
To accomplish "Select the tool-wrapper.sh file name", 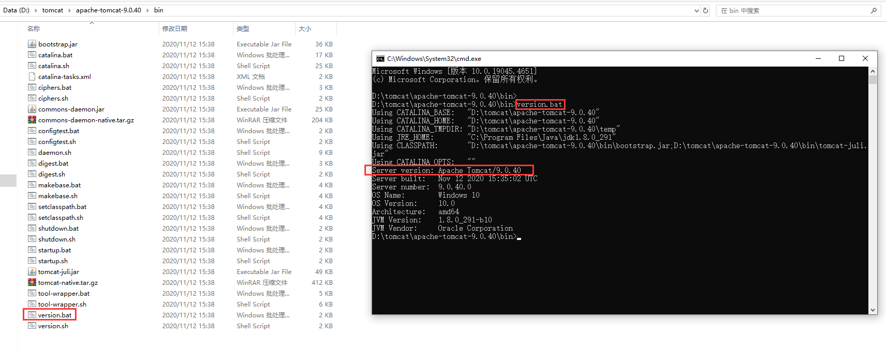I will [x=62, y=304].
